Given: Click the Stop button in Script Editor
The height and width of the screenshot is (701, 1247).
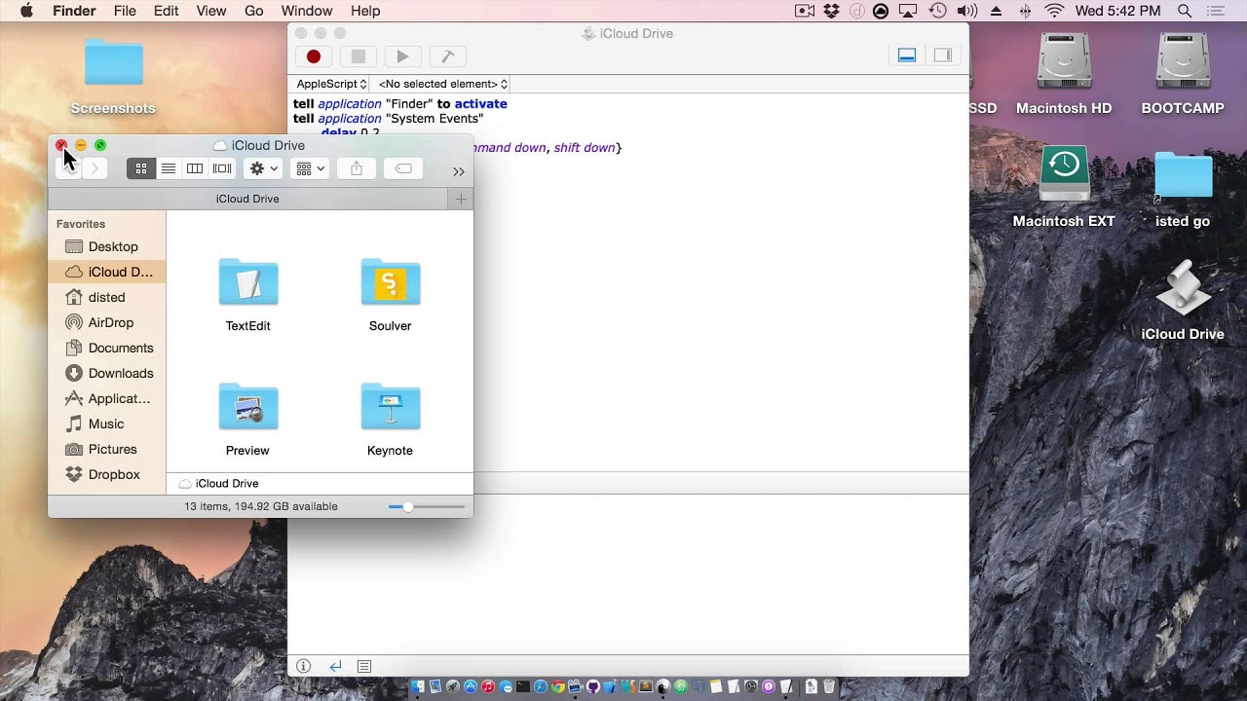Looking at the screenshot, I should point(359,55).
